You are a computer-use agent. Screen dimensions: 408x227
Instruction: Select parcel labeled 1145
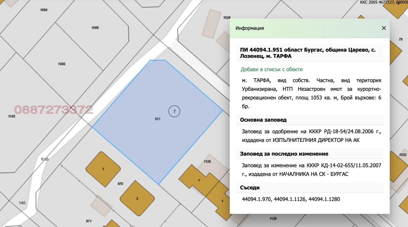coord(11,116)
